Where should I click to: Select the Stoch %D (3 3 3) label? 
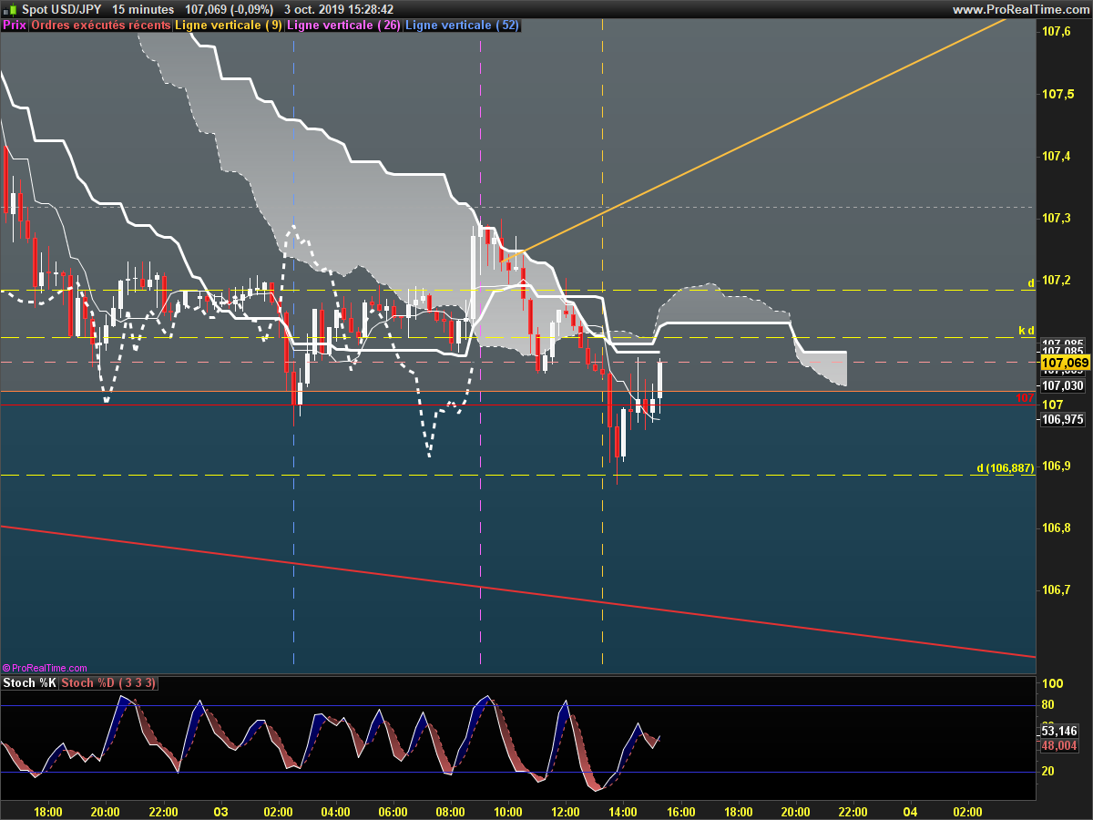109,683
